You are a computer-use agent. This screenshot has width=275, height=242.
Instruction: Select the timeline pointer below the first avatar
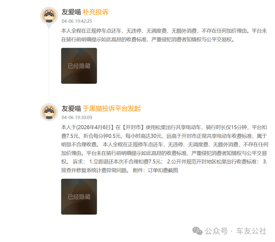pos(49,27)
